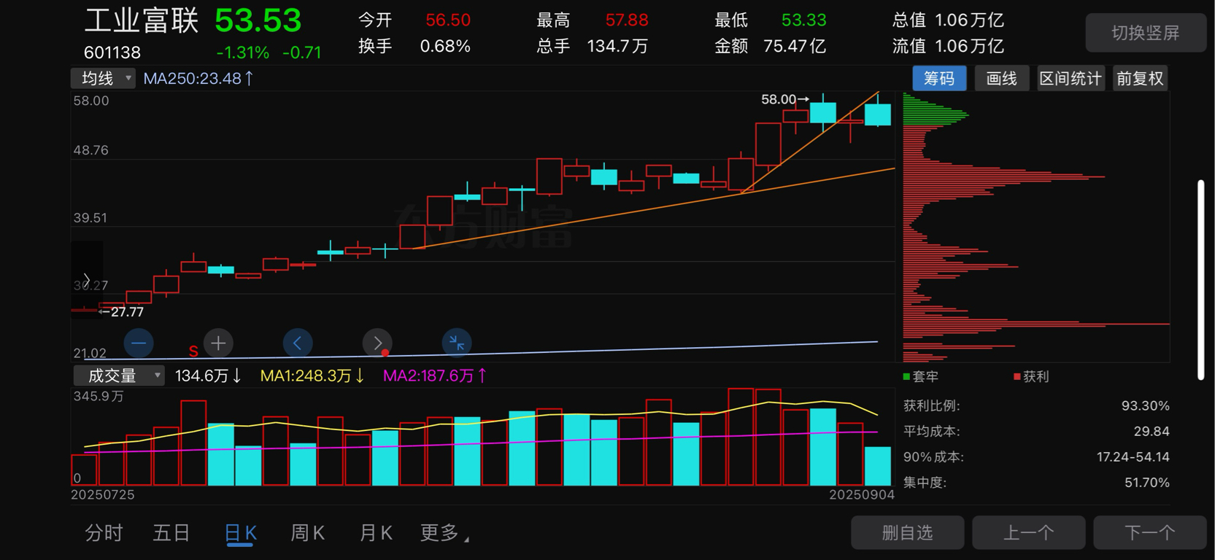The width and height of the screenshot is (1215, 560).
Task: Click start date label 20250725
Action: 103,494
